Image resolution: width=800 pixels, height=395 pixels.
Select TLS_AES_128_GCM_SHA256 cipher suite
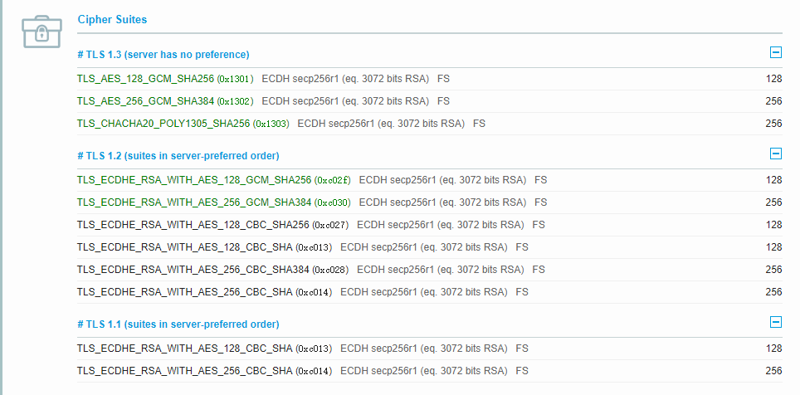[146, 79]
